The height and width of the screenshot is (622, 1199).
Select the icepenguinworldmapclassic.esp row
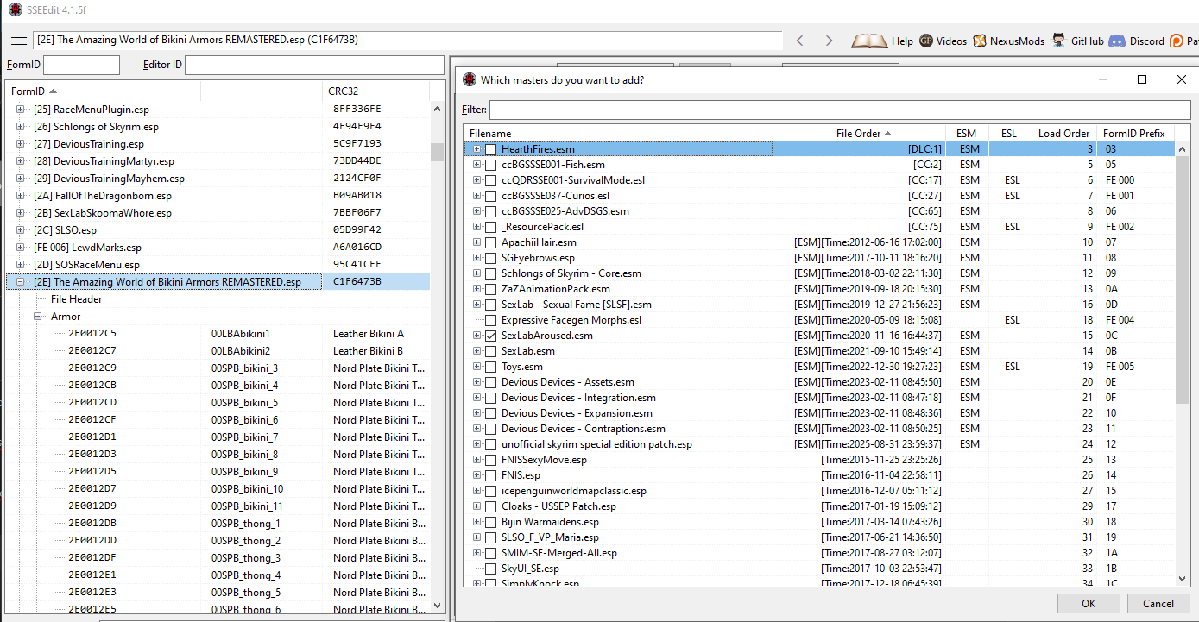click(819, 491)
